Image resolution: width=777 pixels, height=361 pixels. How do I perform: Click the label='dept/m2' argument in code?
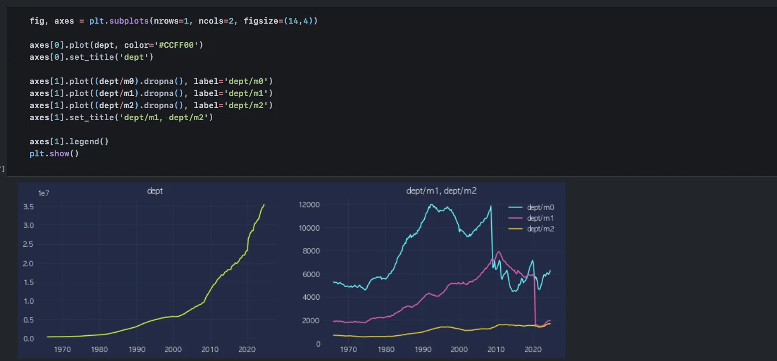point(233,105)
